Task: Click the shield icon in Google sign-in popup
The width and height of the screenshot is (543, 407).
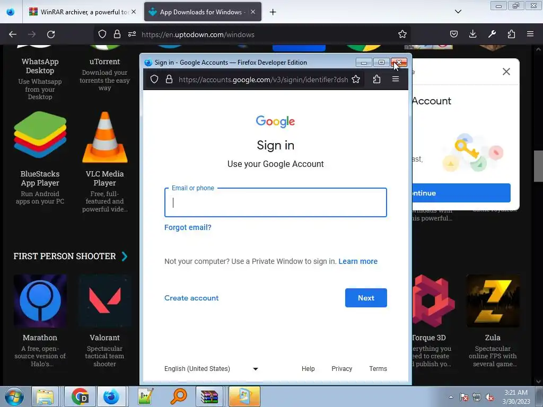Action: click(x=154, y=79)
